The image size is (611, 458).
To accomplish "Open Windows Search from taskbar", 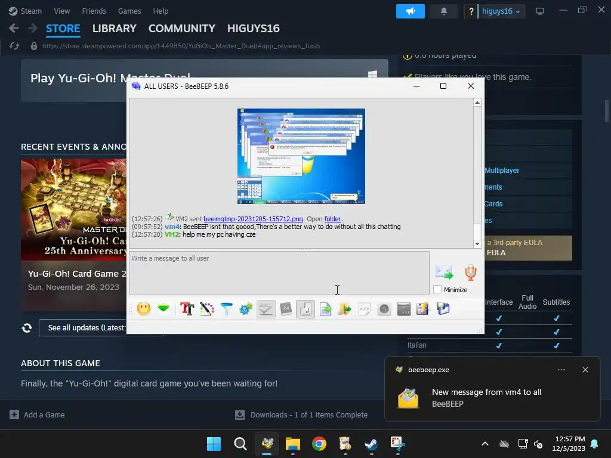I will click(x=240, y=444).
